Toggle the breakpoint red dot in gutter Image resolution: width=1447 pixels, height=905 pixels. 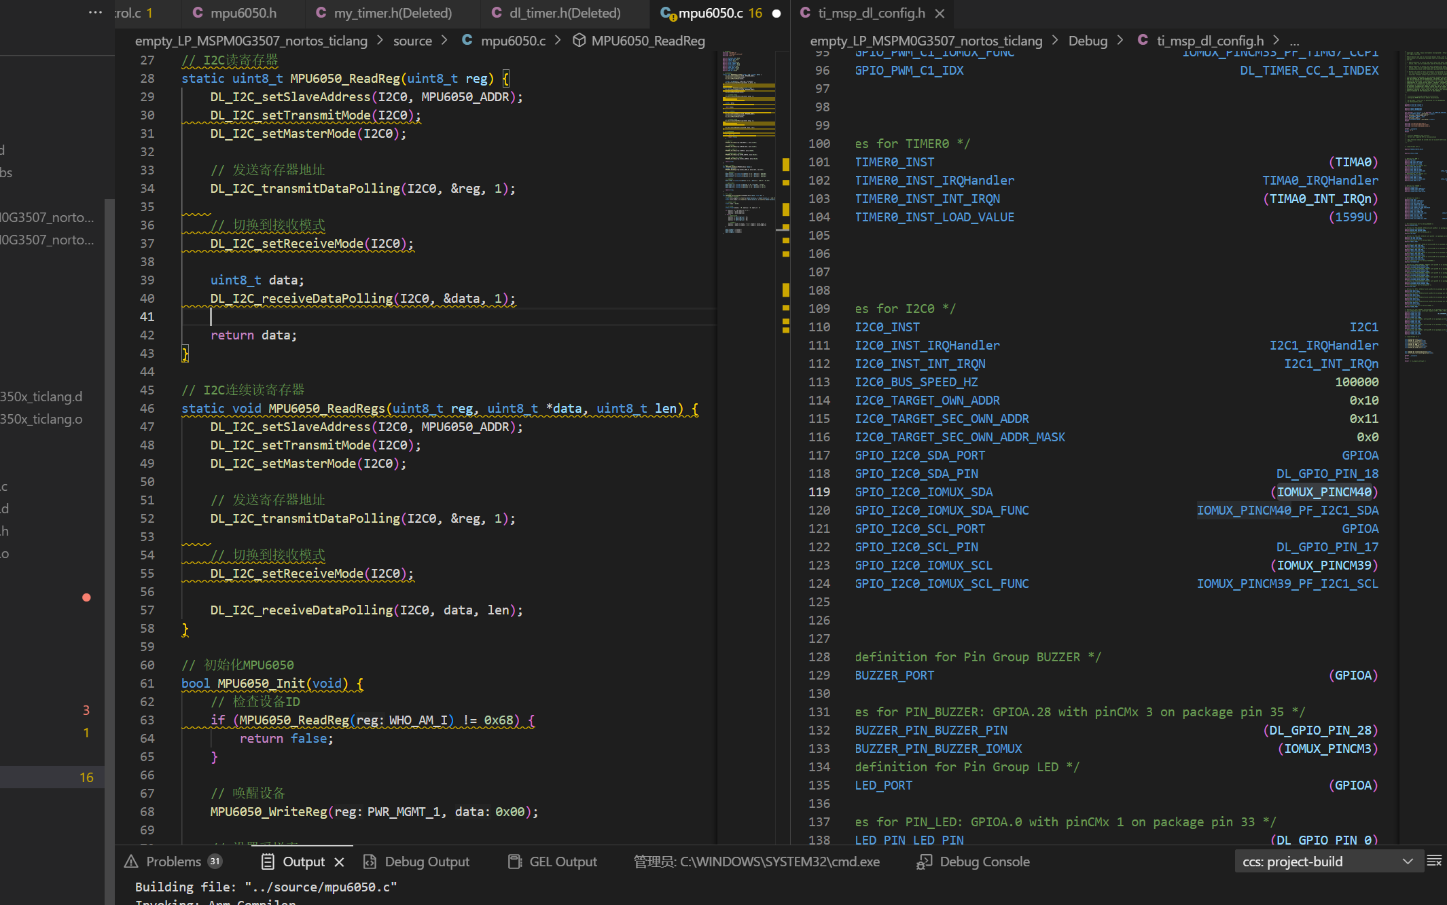pos(86,597)
